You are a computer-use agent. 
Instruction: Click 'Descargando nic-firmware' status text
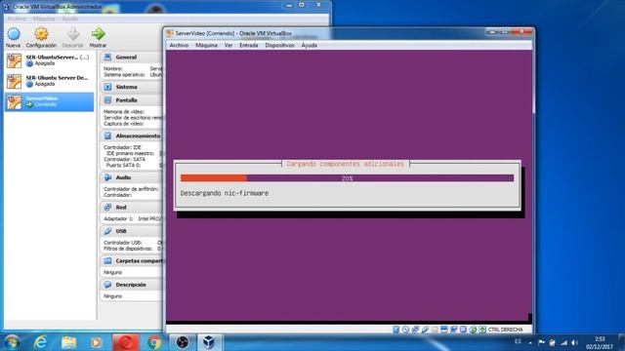click(x=225, y=193)
